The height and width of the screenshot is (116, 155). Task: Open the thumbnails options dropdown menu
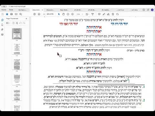pos(8,23)
